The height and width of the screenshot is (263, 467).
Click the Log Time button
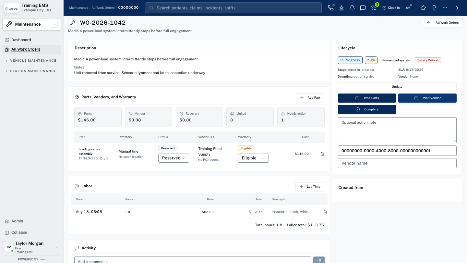310,187
